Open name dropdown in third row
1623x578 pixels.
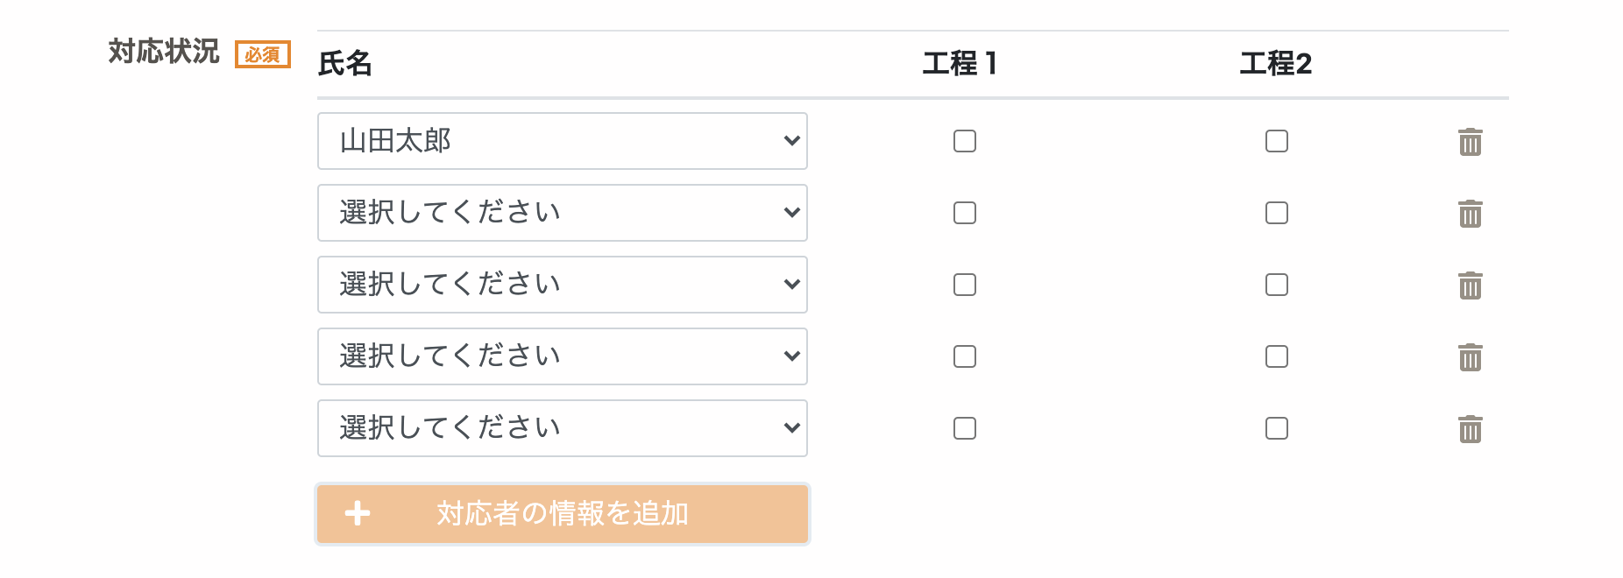[x=562, y=285]
